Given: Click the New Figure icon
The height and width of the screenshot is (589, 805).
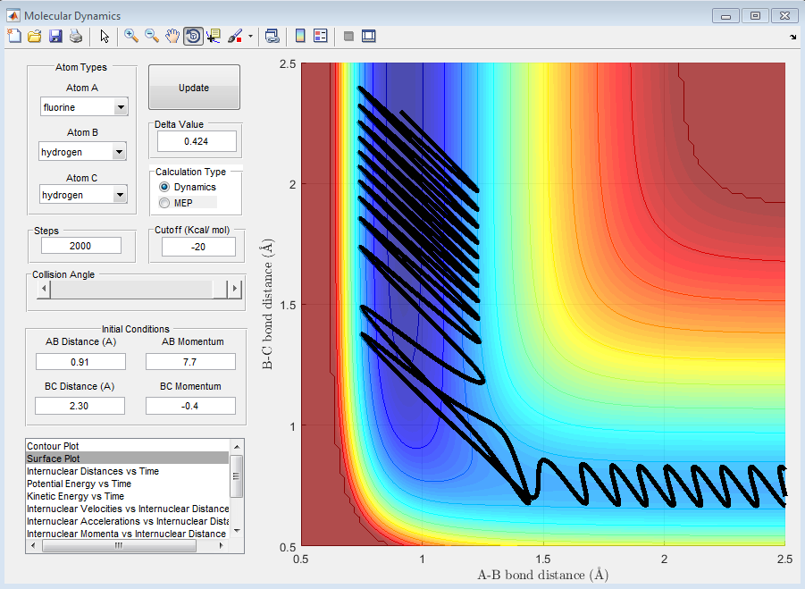Looking at the screenshot, I should click(x=13, y=36).
